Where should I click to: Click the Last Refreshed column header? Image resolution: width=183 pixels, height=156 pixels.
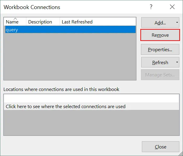pos(77,22)
